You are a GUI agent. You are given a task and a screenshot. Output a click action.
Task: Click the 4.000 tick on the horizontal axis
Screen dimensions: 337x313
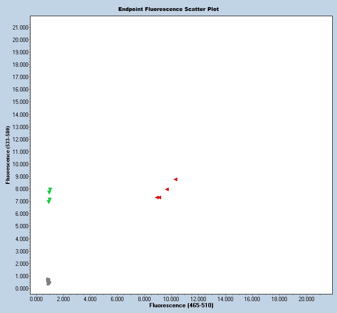click(x=90, y=299)
